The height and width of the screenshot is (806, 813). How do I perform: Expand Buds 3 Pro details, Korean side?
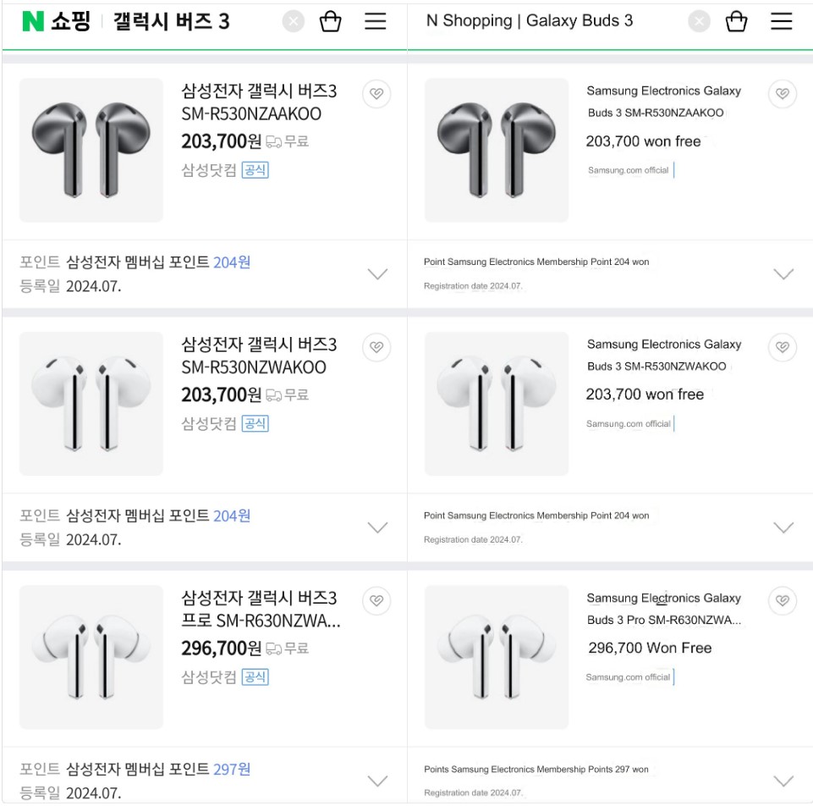(377, 780)
